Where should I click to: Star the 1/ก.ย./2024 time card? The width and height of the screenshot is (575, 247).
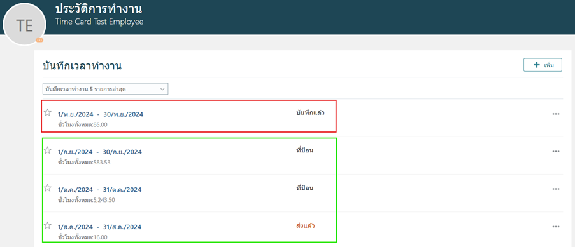click(x=48, y=150)
